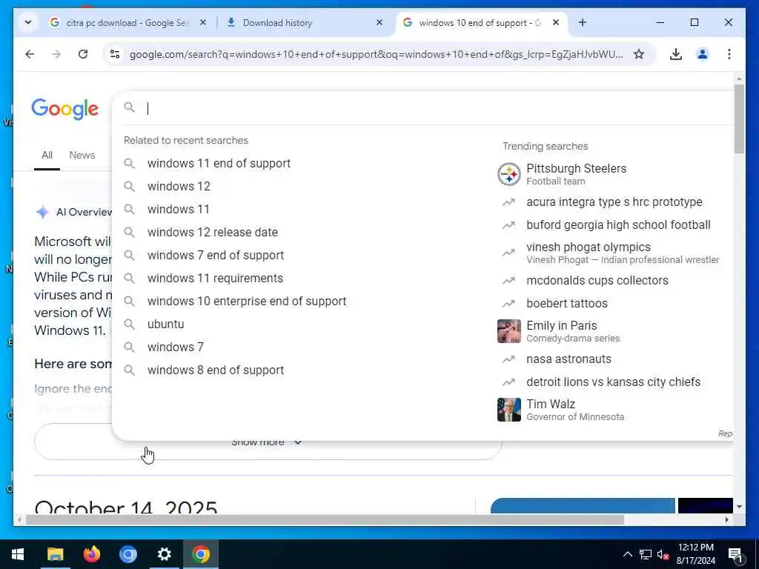Open Settings gear in the taskbar
The height and width of the screenshot is (569, 759).
164,554
